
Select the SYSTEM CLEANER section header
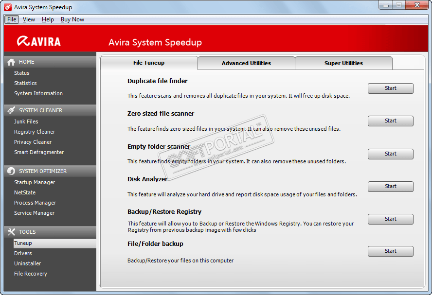coord(50,110)
